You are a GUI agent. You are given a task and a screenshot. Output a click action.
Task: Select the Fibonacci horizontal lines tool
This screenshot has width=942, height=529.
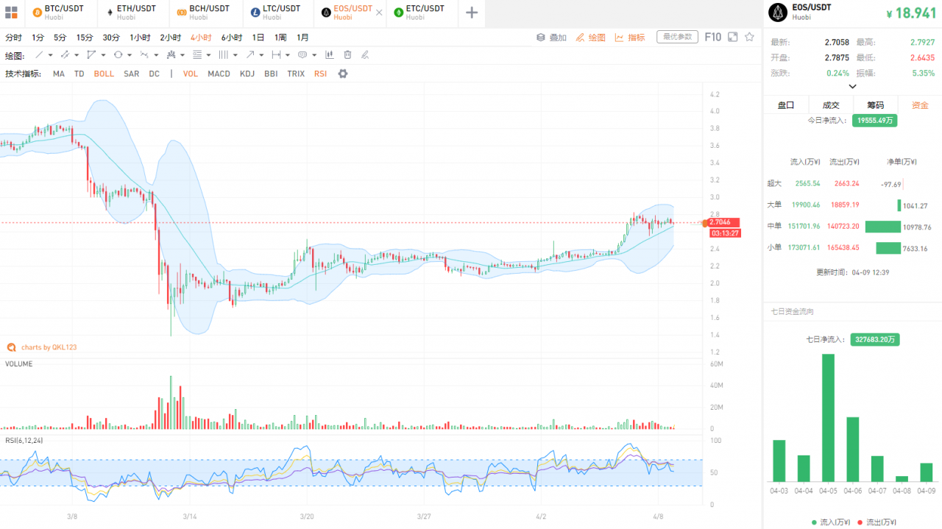[197, 54]
